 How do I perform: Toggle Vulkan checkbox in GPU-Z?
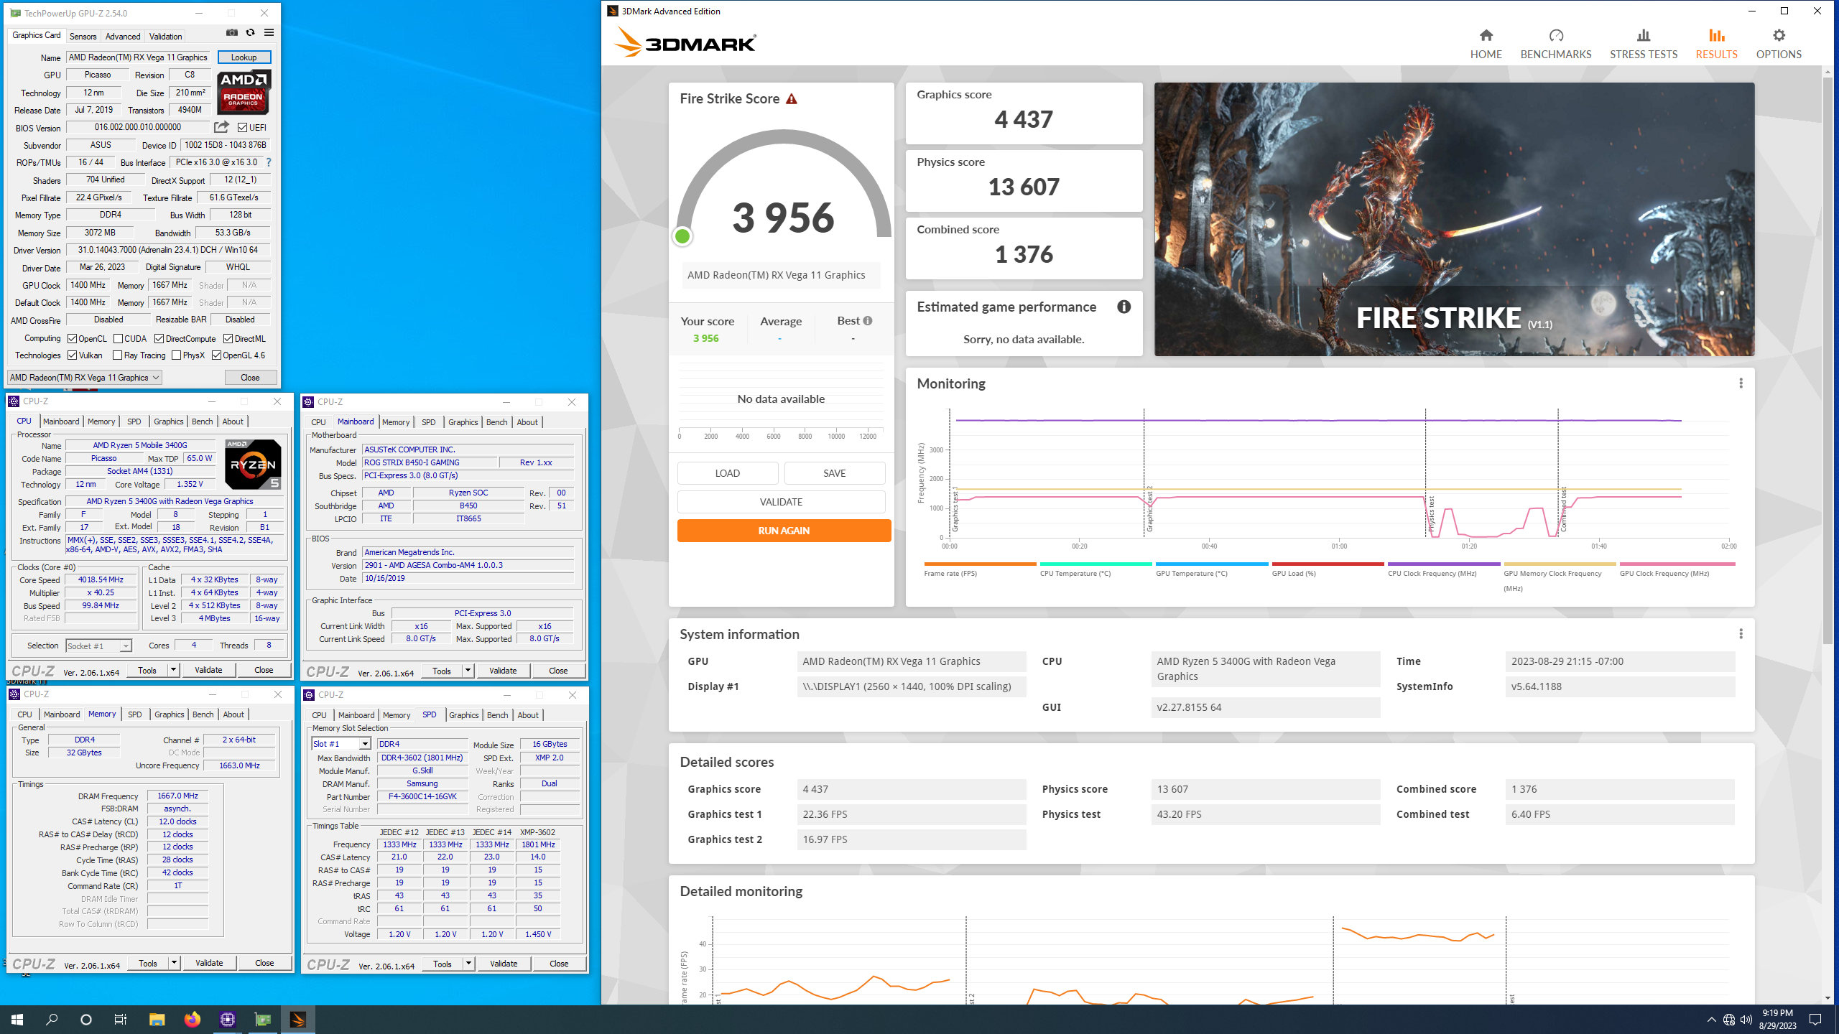[72, 355]
